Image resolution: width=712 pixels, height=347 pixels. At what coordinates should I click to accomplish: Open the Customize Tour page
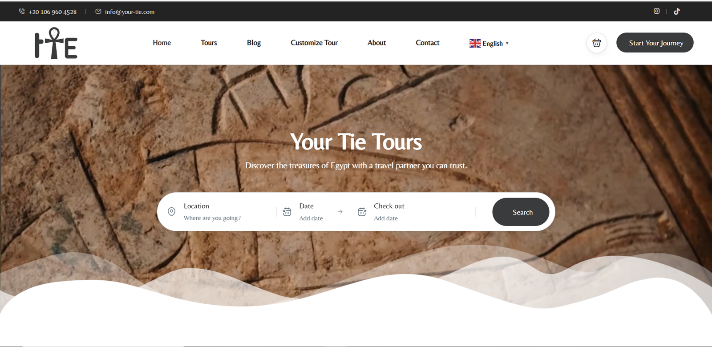(x=314, y=43)
